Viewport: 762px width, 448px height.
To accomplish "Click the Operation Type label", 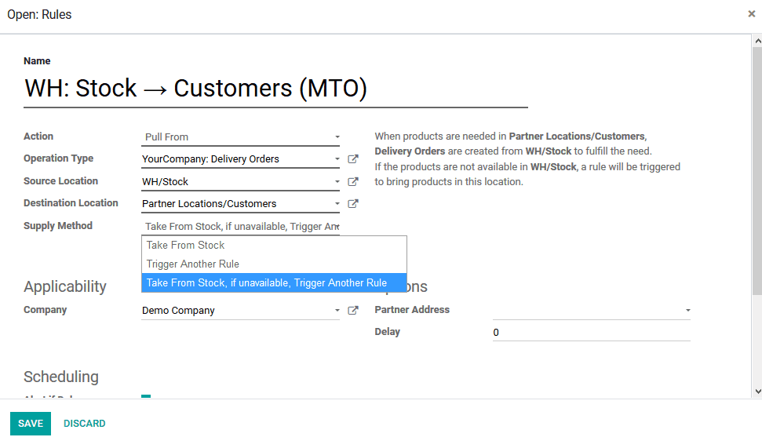I will click(58, 158).
